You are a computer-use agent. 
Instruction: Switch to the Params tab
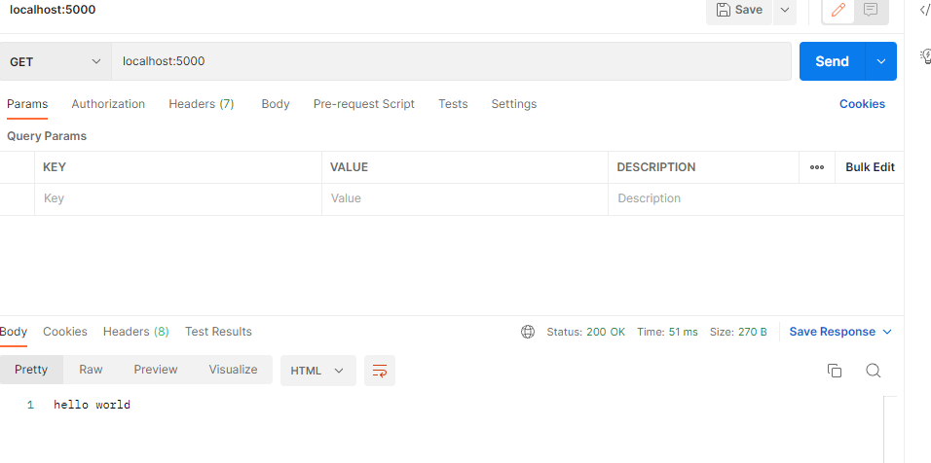pyautogui.click(x=26, y=104)
